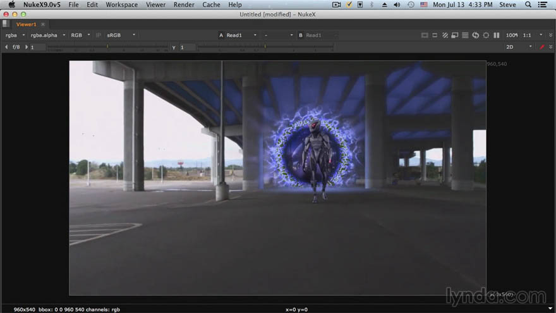Open Notification Center list icon
556x313 pixels.
click(542, 4)
